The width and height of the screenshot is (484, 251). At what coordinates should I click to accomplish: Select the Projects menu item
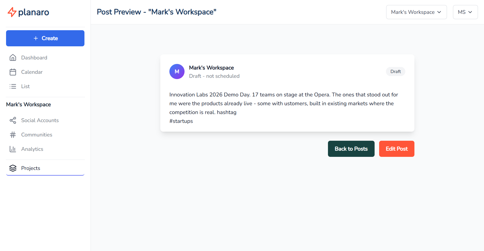(45, 168)
